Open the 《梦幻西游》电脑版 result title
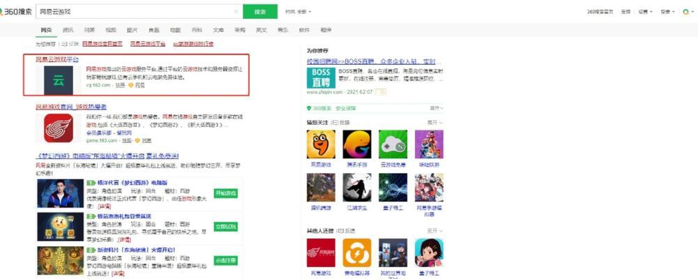This screenshot has height=279, width=698. pos(107,156)
